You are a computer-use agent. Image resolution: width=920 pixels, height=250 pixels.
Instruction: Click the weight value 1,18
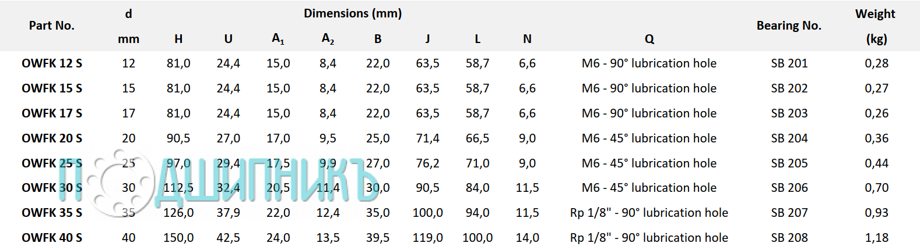pyautogui.click(x=877, y=238)
